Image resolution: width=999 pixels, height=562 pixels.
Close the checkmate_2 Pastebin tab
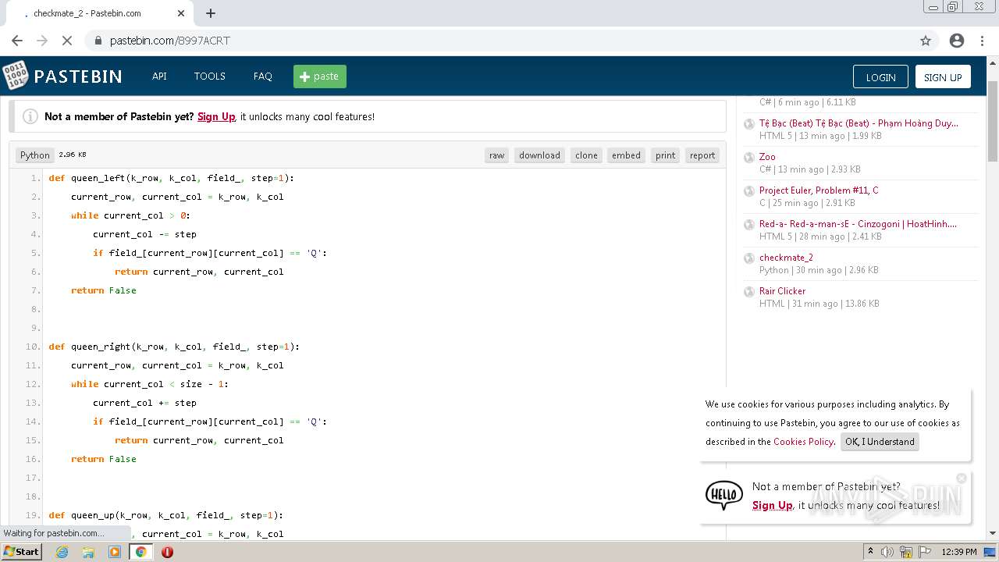coord(181,13)
